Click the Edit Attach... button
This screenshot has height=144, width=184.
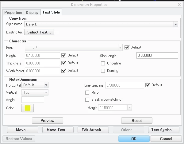93,130
